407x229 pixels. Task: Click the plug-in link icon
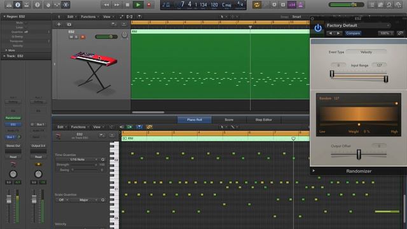(400, 33)
